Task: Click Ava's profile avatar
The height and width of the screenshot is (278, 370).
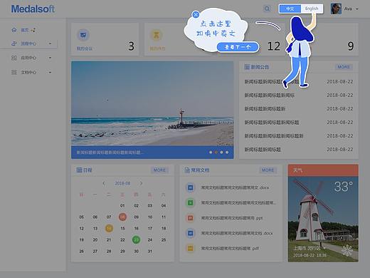Action: (336, 9)
